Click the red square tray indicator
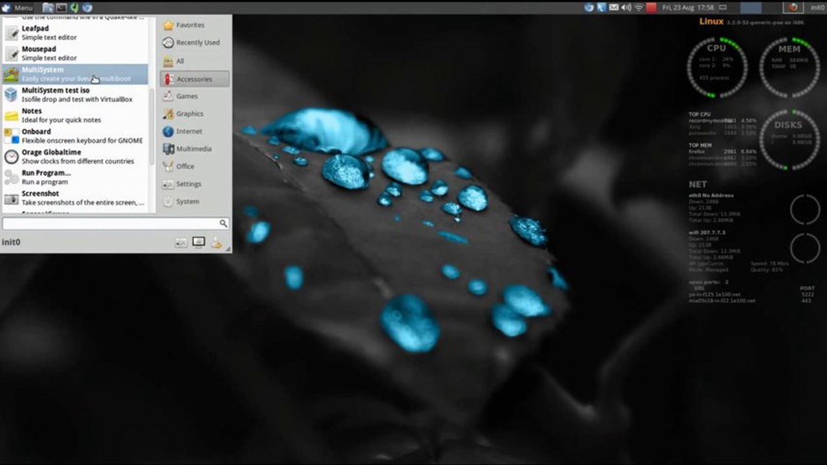Image resolution: width=827 pixels, height=465 pixels. click(651, 8)
